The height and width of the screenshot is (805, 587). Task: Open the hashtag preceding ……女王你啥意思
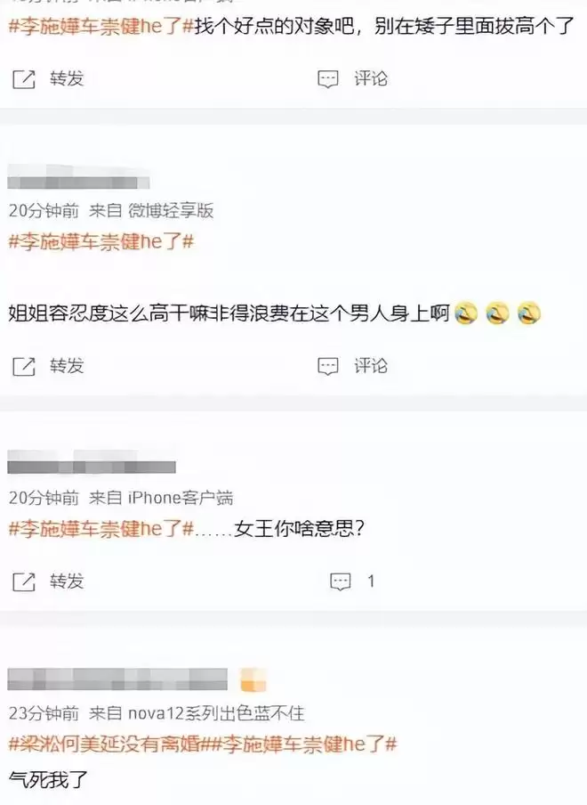[x=101, y=528]
